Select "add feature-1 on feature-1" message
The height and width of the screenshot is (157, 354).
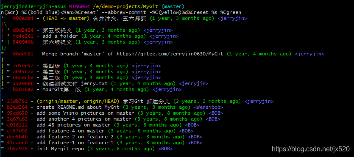click(x=75, y=143)
